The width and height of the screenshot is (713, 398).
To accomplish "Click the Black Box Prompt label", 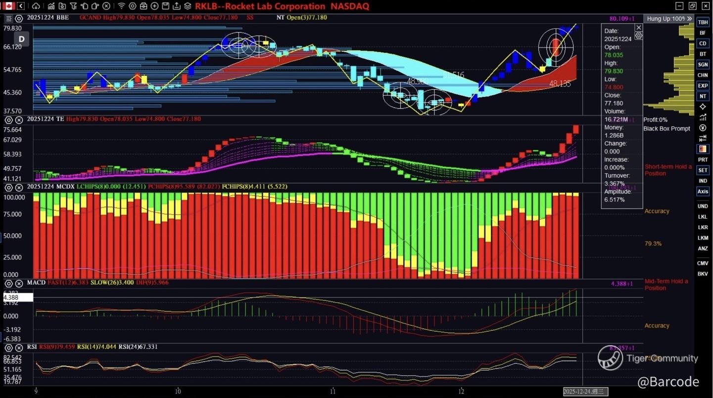I will click(x=666, y=128).
